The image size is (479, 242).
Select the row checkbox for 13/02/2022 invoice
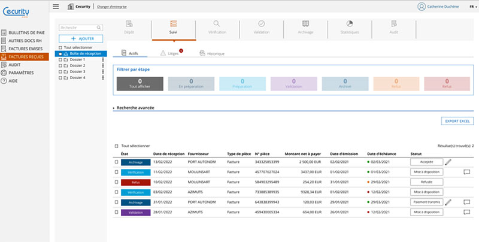tap(117, 162)
